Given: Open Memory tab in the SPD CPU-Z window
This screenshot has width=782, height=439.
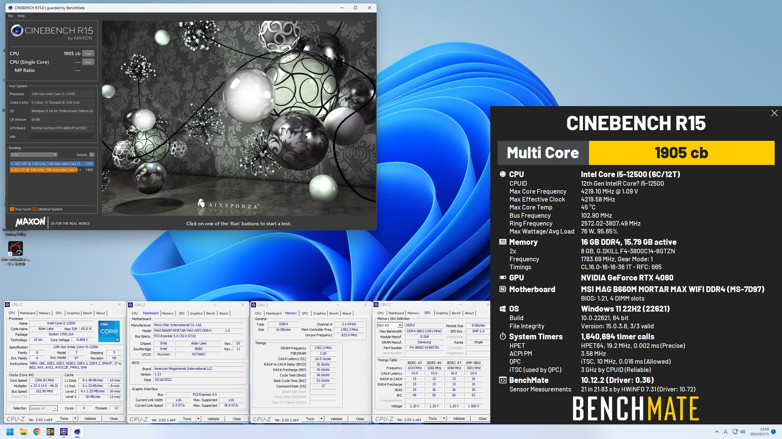Looking at the screenshot, I should pyautogui.click(x=413, y=313).
